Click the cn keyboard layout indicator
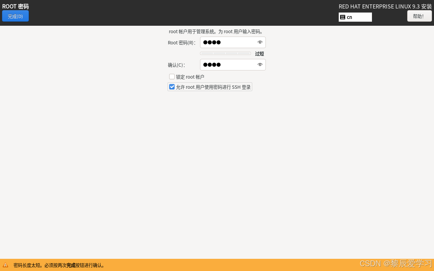434x271 pixels. coord(355,17)
